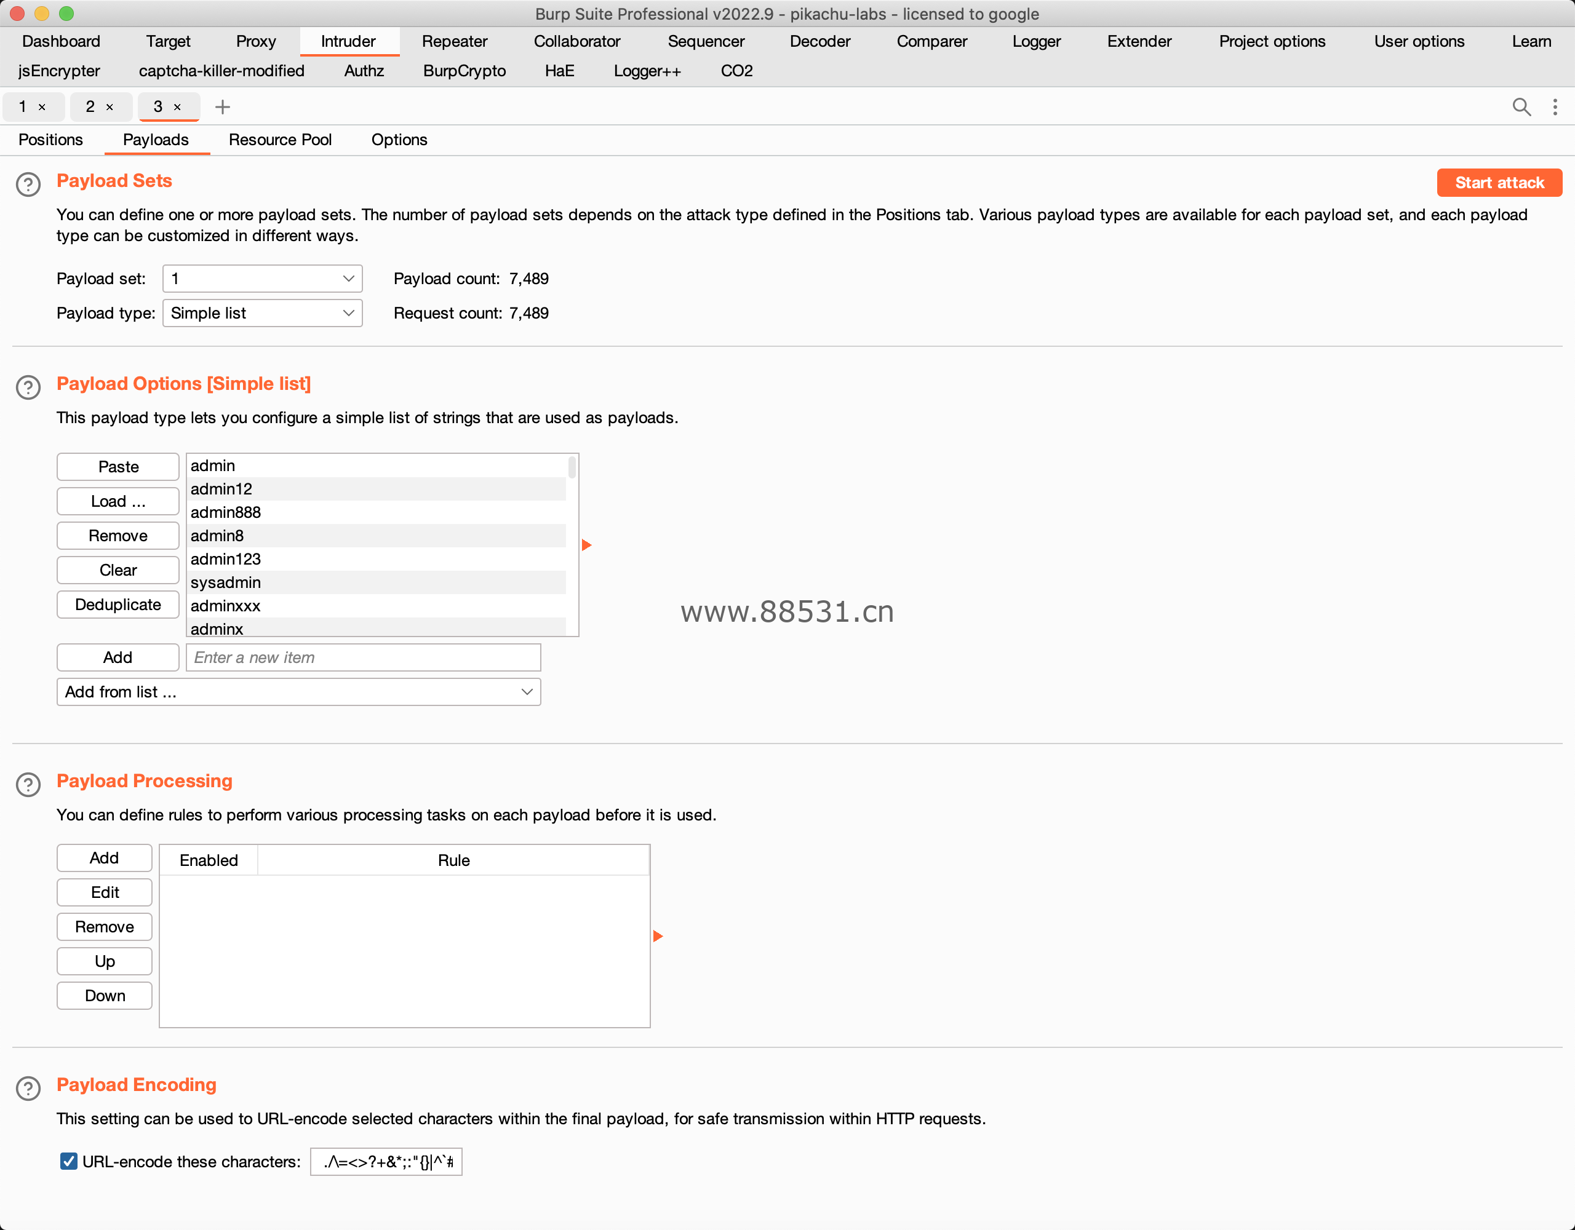
Task: Click Add next to new item field
Action: coord(118,657)
